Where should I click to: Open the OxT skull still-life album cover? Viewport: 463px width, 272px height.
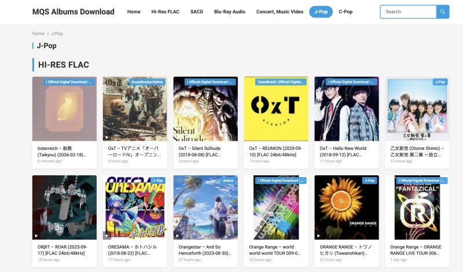135,109
